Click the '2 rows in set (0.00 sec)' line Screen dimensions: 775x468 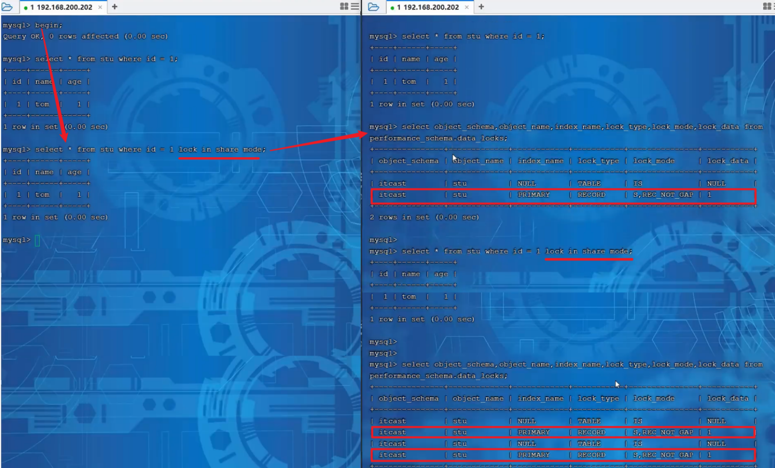[424, 217]
